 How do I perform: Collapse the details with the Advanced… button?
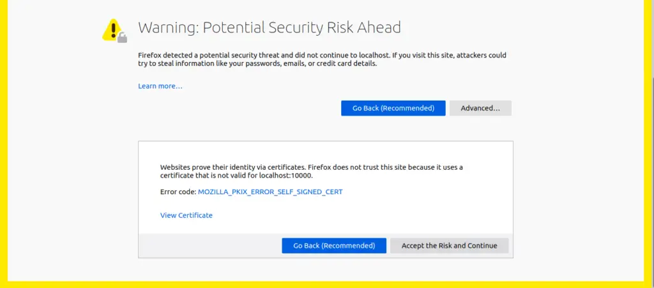pos(480,108)
